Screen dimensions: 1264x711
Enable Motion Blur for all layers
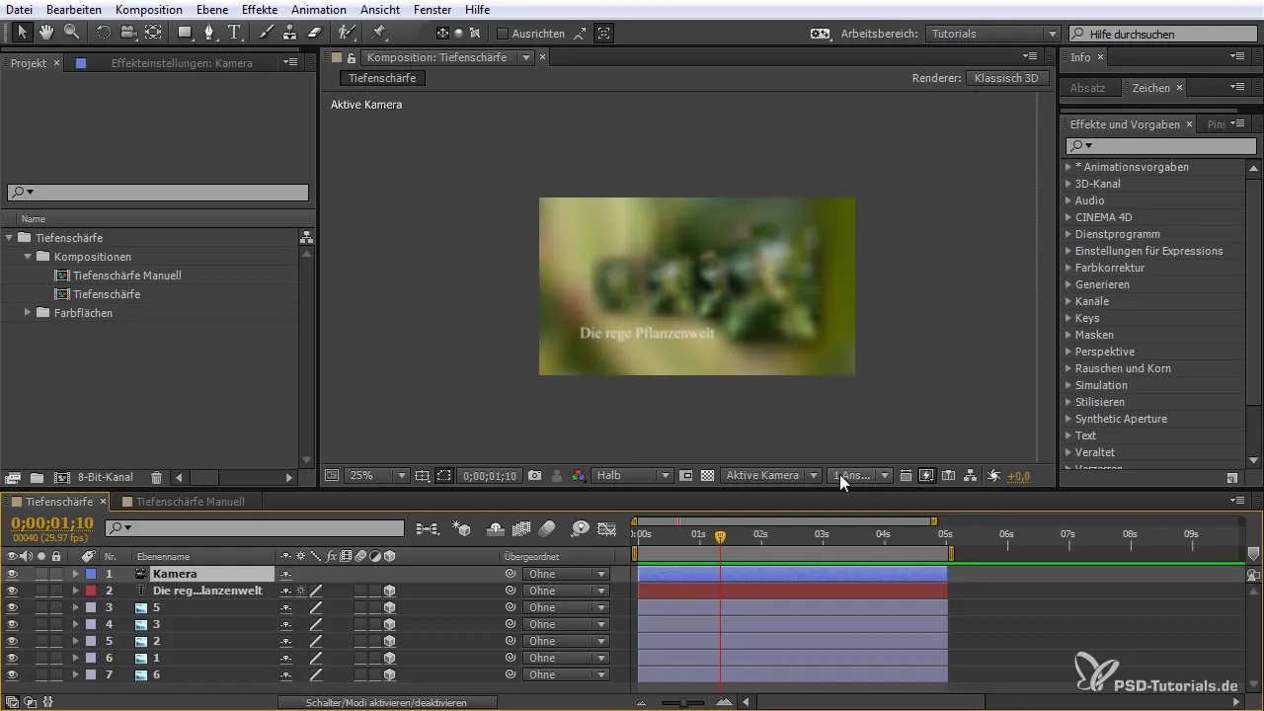click(x=547, y=529)
